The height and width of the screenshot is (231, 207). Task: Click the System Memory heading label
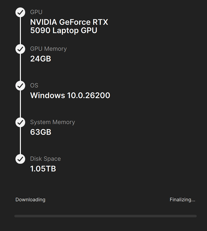coord(52,122)
